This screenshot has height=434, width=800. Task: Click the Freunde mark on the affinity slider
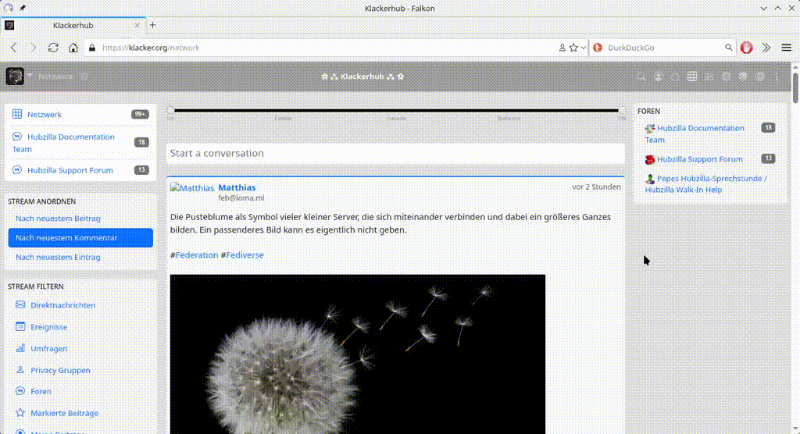coord(396,118)
